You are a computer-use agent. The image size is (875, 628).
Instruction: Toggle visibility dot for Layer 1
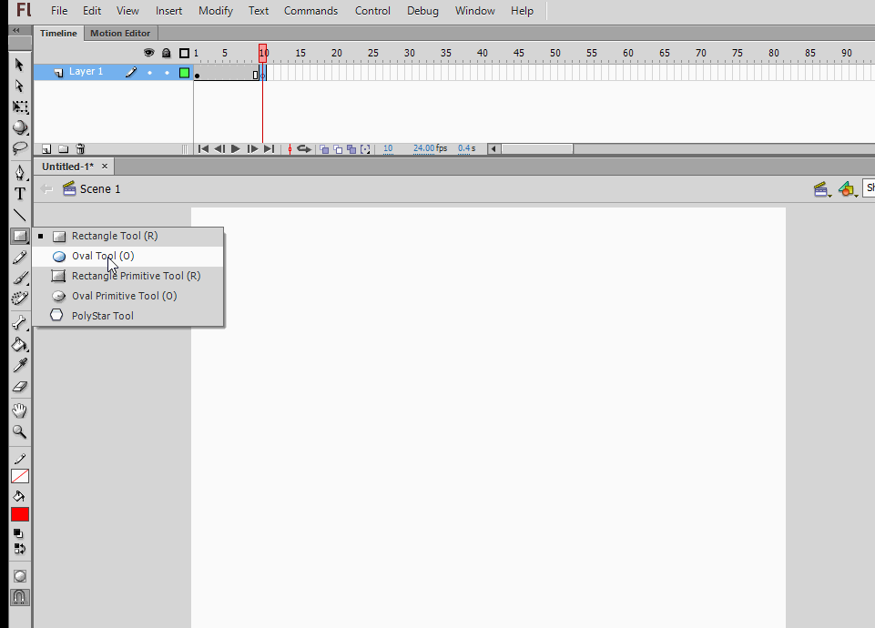point(149,72)
